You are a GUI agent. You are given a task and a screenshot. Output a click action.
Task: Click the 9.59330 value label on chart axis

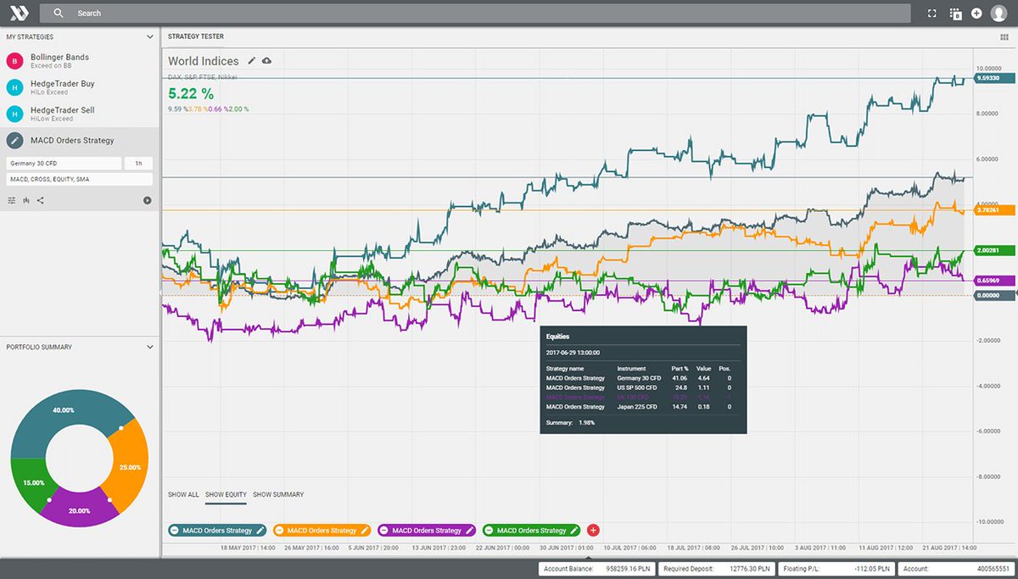pos(993,78)
